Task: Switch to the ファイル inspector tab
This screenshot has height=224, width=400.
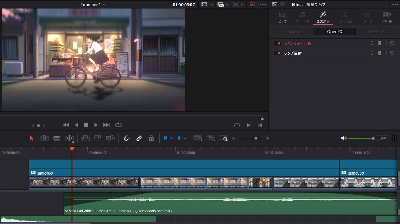Action: [x=387, y=17]
